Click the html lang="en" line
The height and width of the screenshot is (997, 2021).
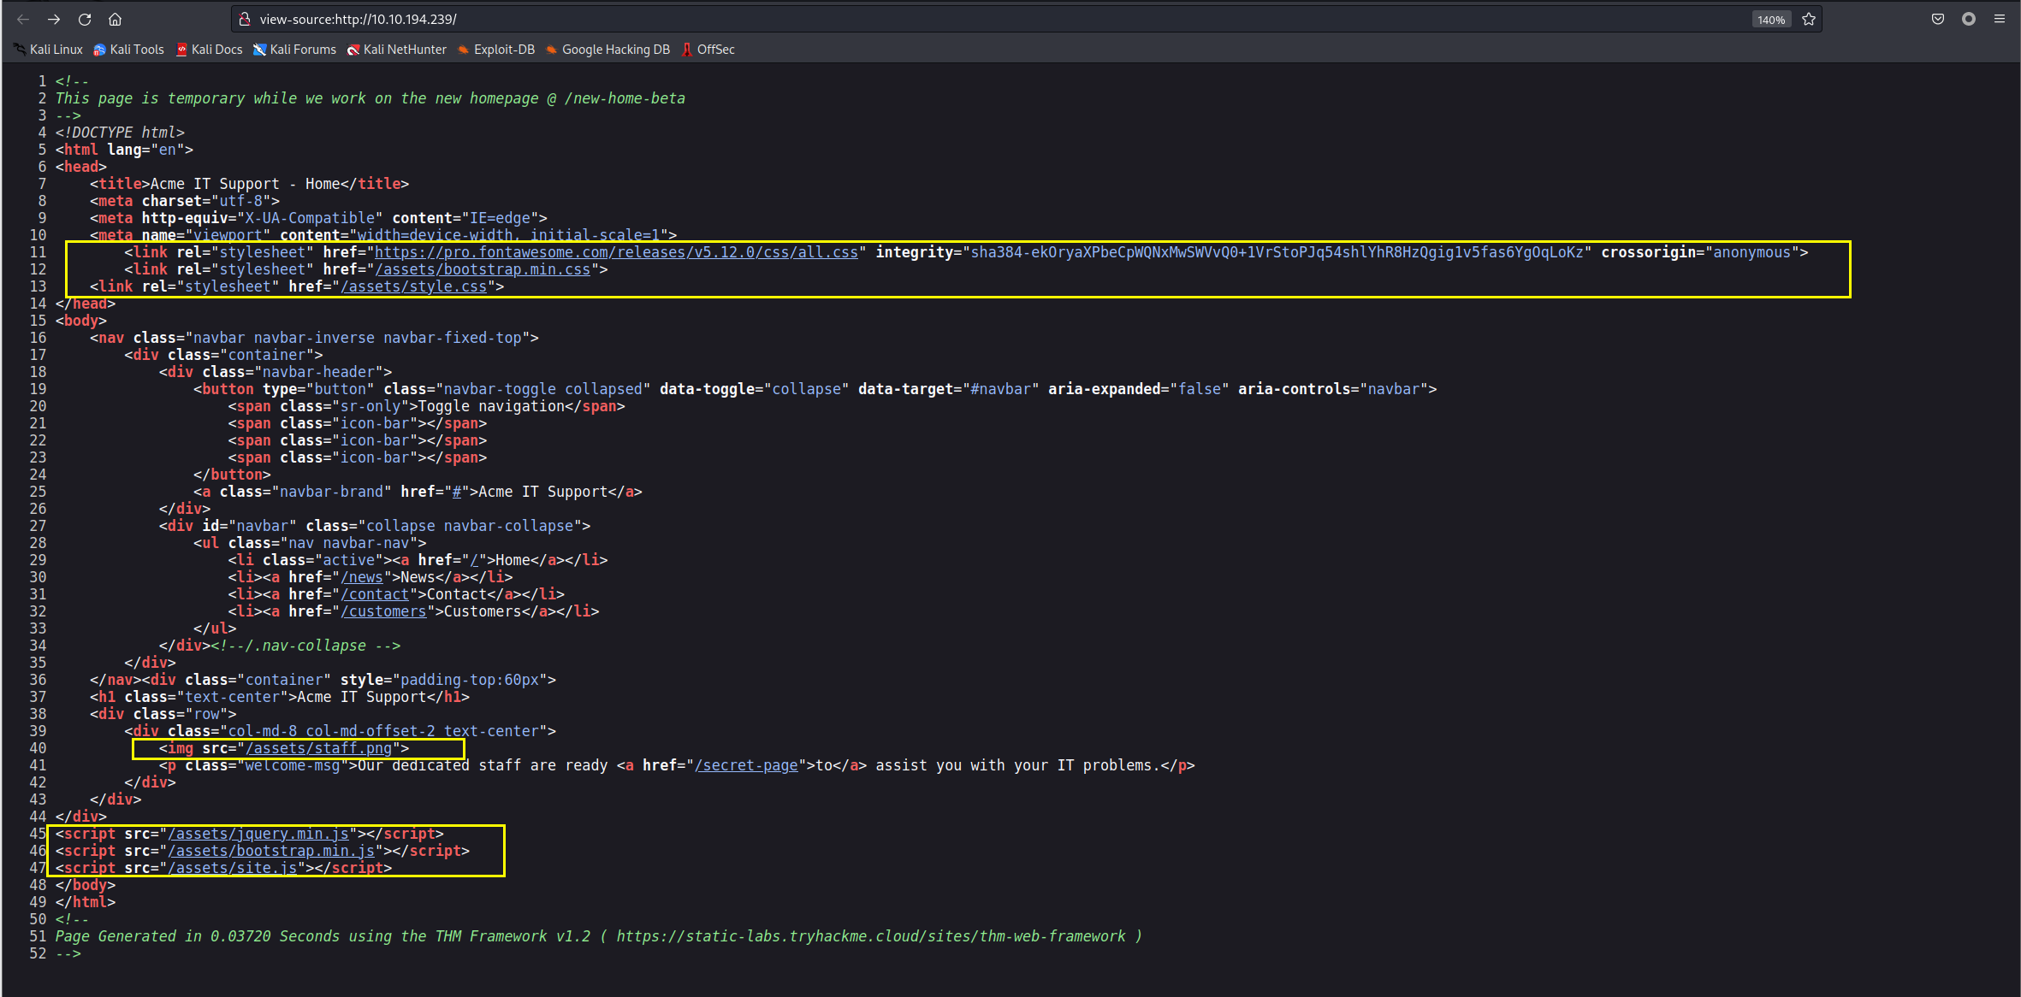(x=124, y=150)
